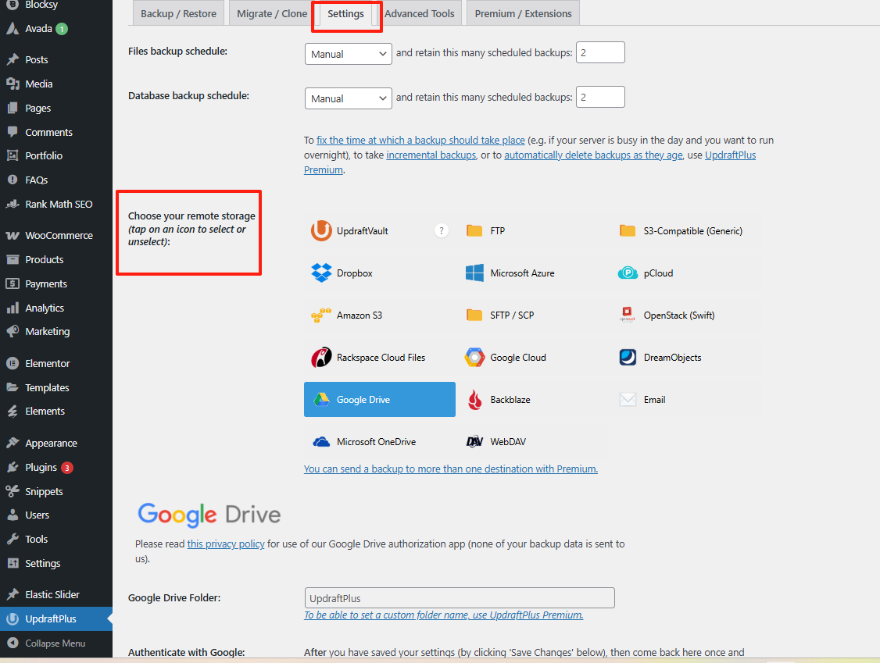Open the Advanced Tools tab
880x663 pixels.
[x=419, y=13]
